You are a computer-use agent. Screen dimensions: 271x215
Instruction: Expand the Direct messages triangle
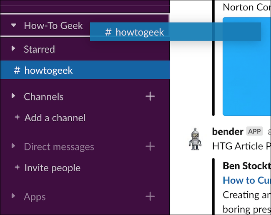click(x=14, y=146)
